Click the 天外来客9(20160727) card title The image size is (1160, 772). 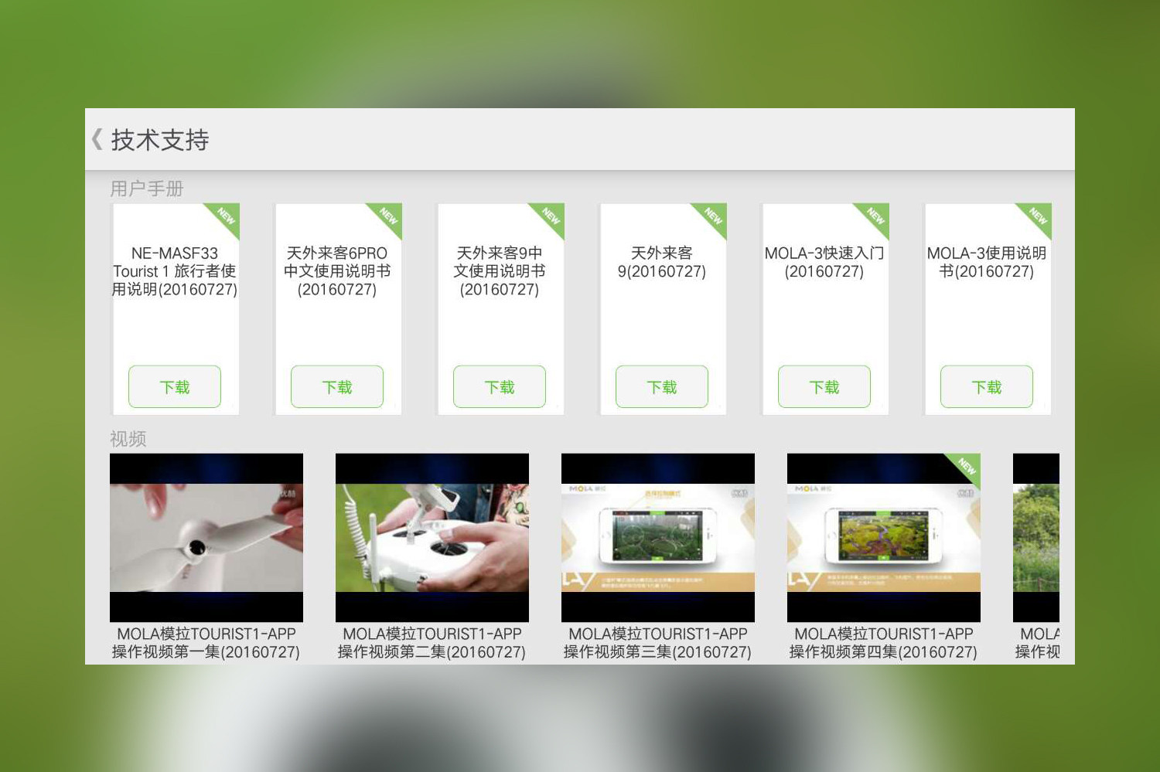click(x=662, y=262)
